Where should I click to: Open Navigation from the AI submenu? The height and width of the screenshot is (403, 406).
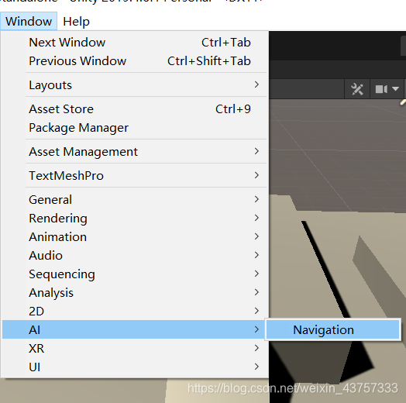[332, 329]
